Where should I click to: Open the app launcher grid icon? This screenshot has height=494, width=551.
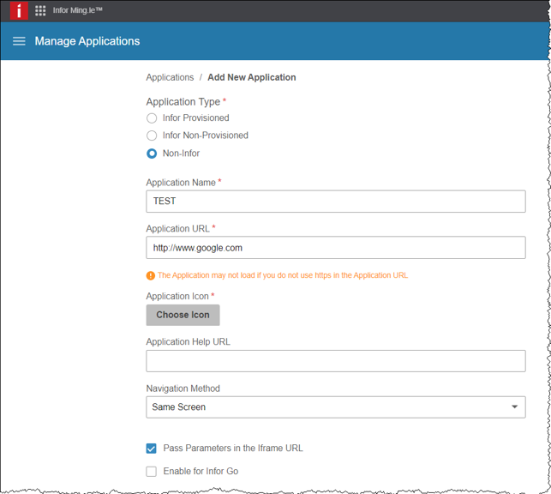(x=40, y=11)
